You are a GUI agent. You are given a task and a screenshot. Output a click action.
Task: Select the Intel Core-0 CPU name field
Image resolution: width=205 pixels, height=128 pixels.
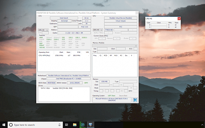click(64, 18)
